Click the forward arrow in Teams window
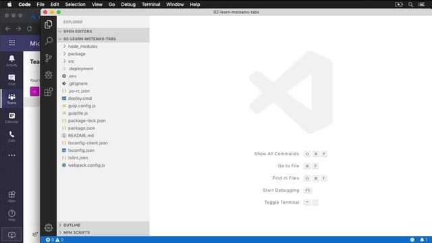 tap(18, 28)
